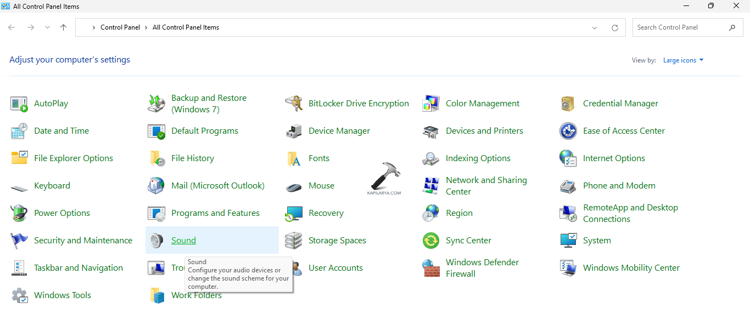Refresh the Control Panel view

point(615,27)
